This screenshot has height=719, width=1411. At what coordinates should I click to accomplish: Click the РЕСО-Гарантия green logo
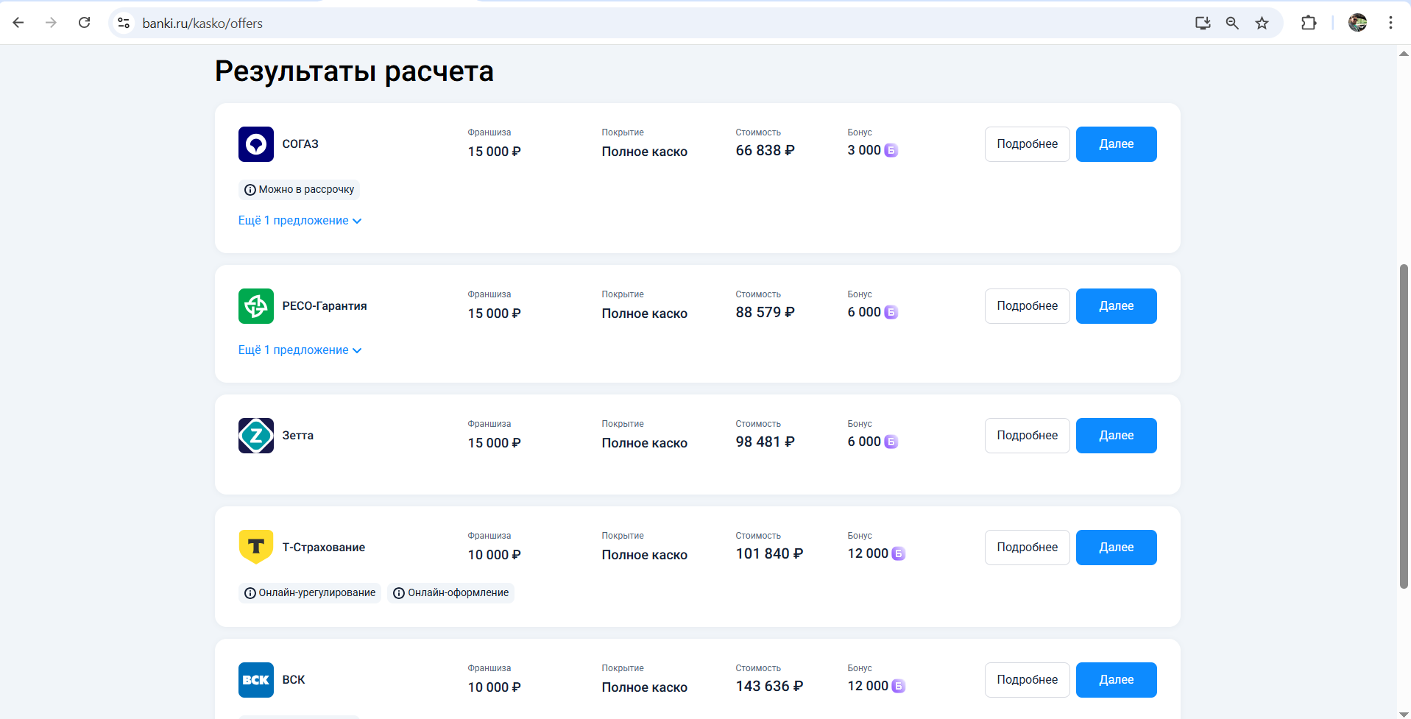(x=255, y=306)
